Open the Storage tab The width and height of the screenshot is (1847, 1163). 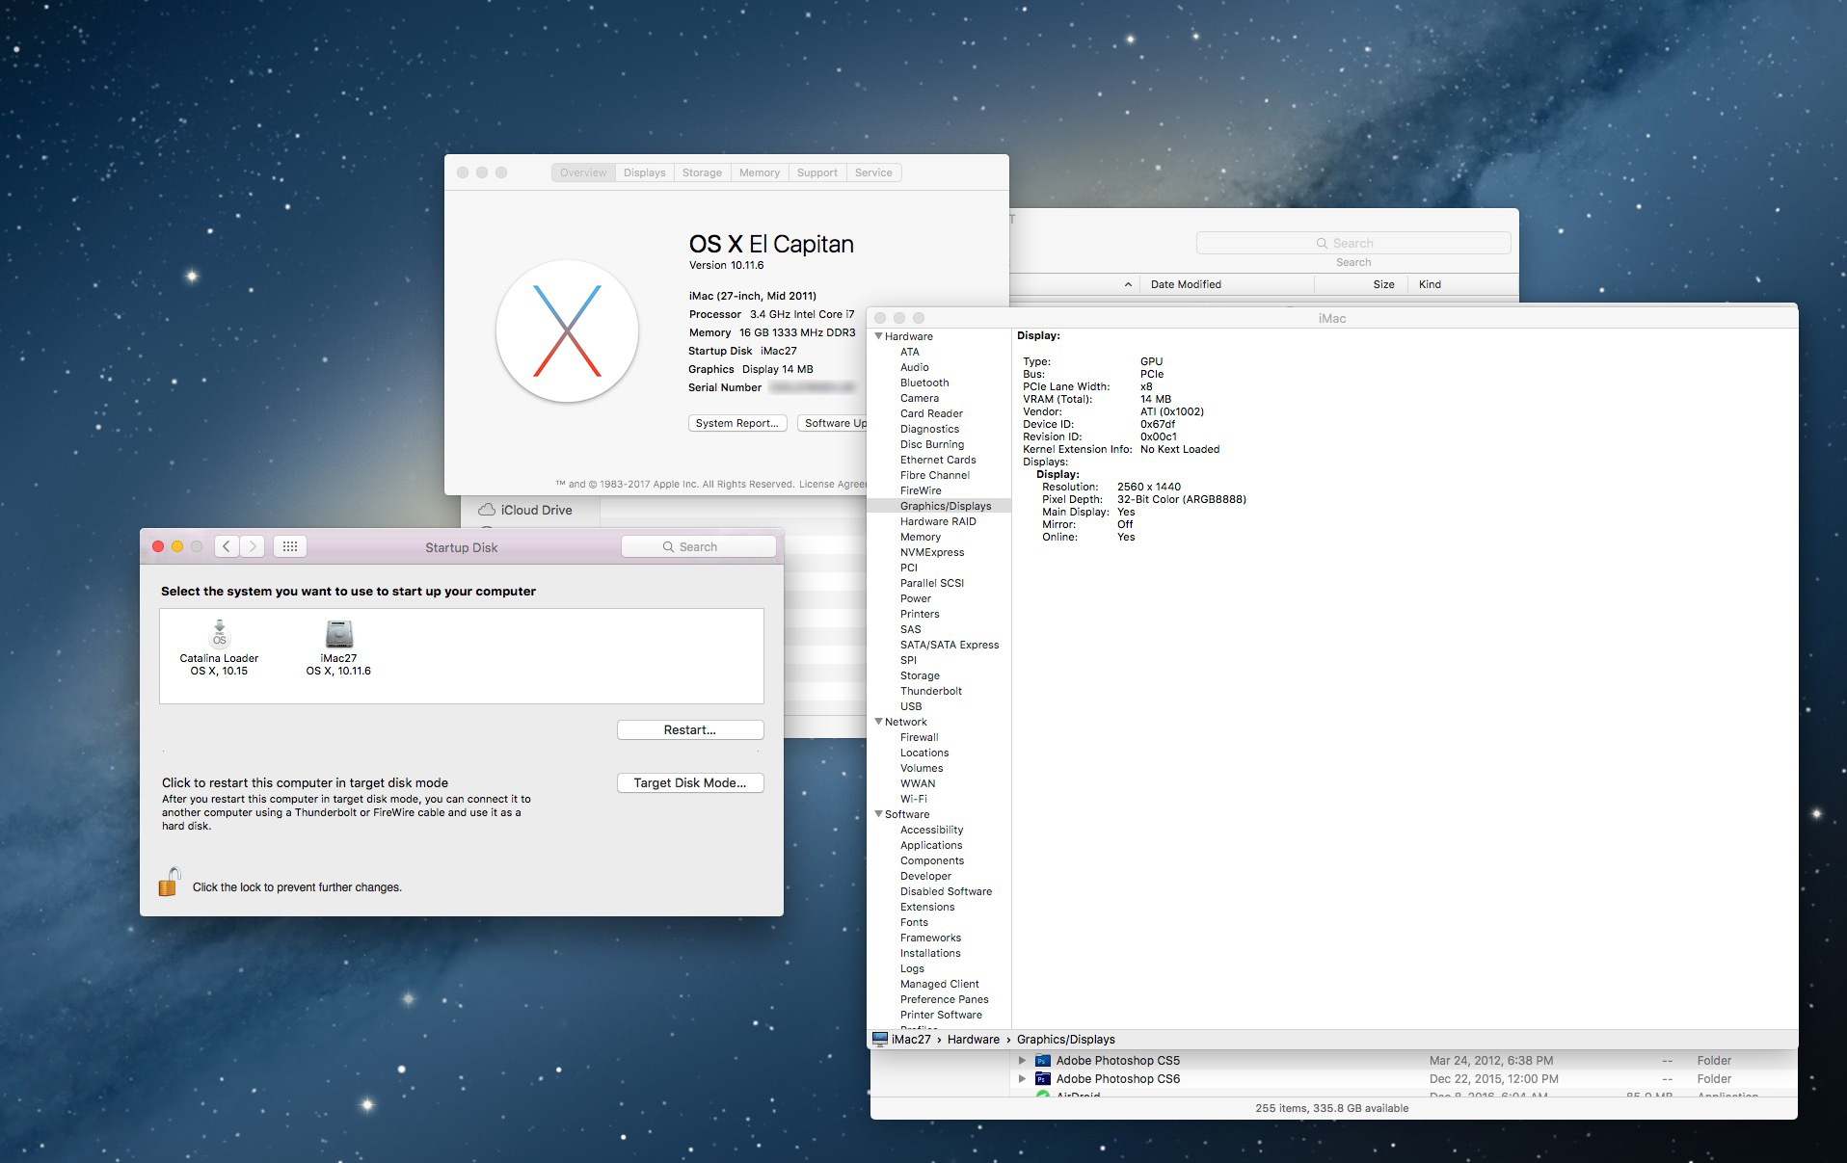click(x=702, y=172)
